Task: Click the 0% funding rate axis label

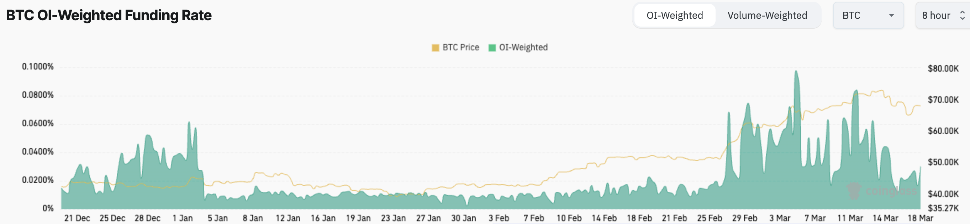Action: 48,208
